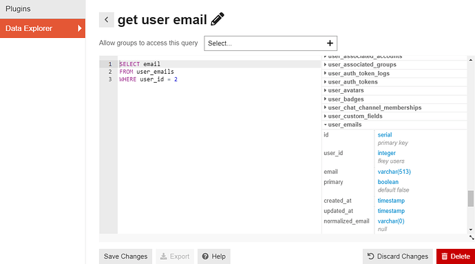
Task: Click the 'primary key' note under serial
Action: tap(392, 143)
